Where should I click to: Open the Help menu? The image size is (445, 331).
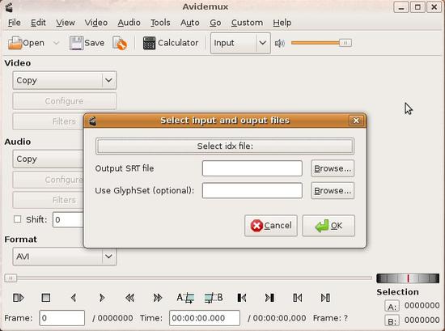tap(282, 23)
